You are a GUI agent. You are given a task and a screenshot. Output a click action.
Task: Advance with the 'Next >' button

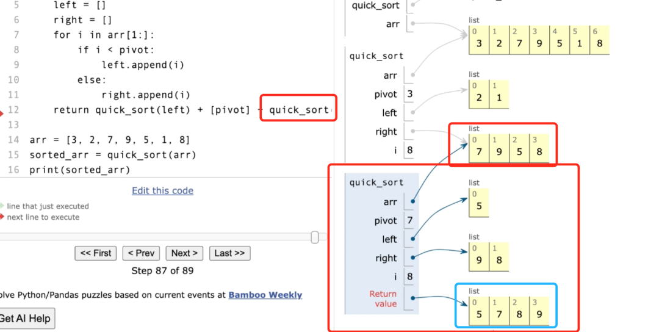point(184,253)
